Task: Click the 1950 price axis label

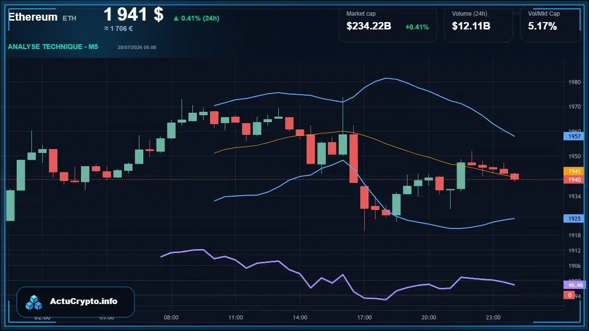Action: click(x=575, y=156)
